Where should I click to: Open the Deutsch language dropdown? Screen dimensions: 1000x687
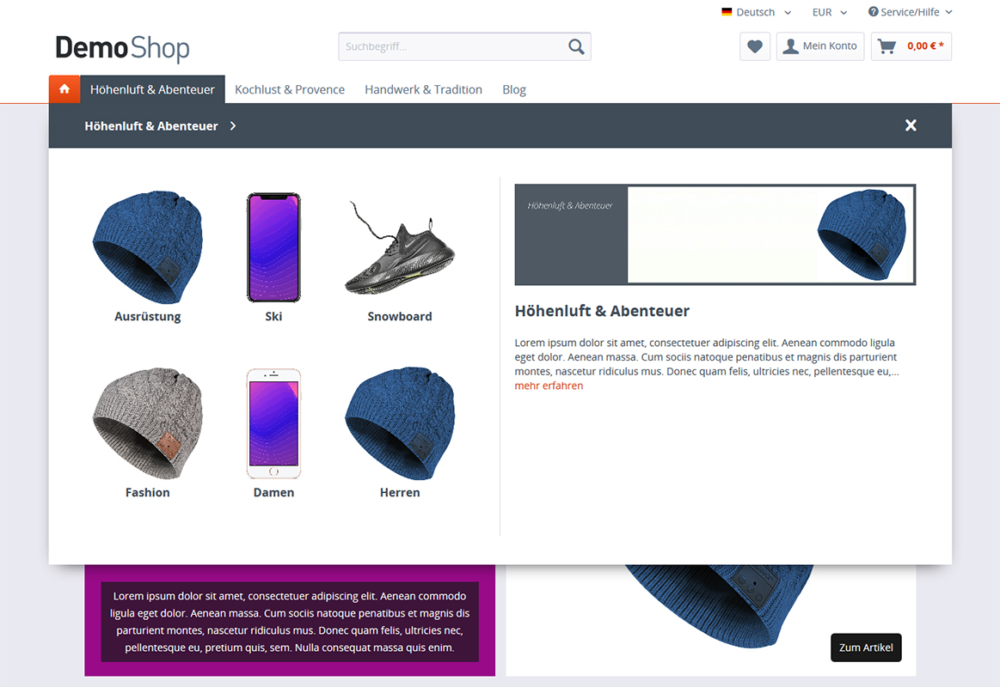(x=757, y=12)
